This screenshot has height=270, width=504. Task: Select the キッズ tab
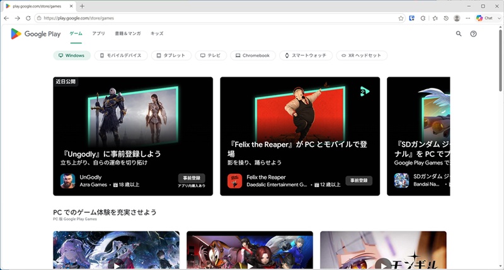(157, 34)
